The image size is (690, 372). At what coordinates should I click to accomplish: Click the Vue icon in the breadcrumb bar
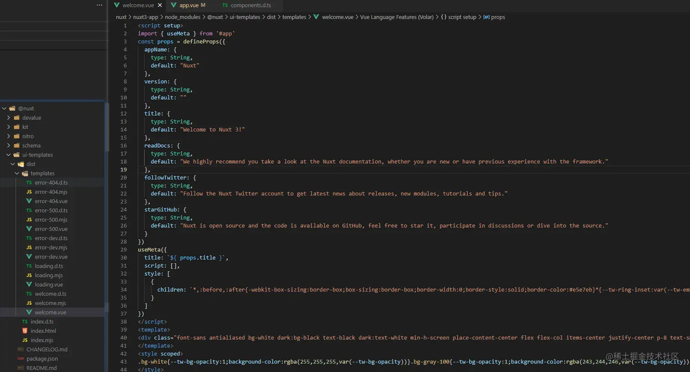click(x=316, y=17)
